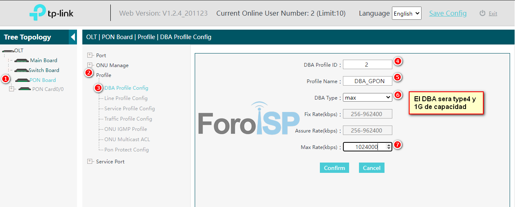Viewport: 515px width, 207px height.
Task: Expand the PON Card0/0 tree node
Action: 12,89
